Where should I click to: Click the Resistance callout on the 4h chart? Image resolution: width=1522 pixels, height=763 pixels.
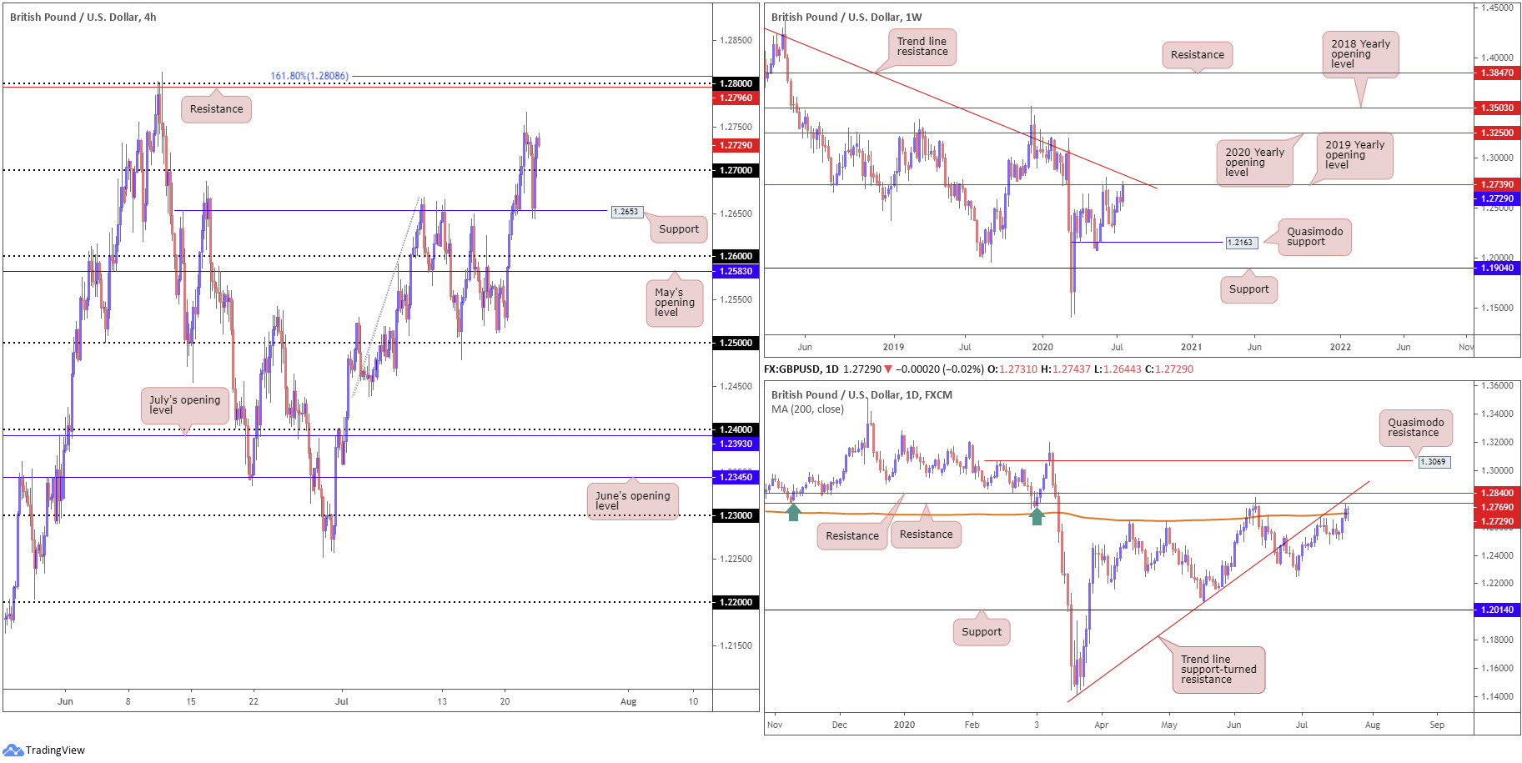click(216, 108)
